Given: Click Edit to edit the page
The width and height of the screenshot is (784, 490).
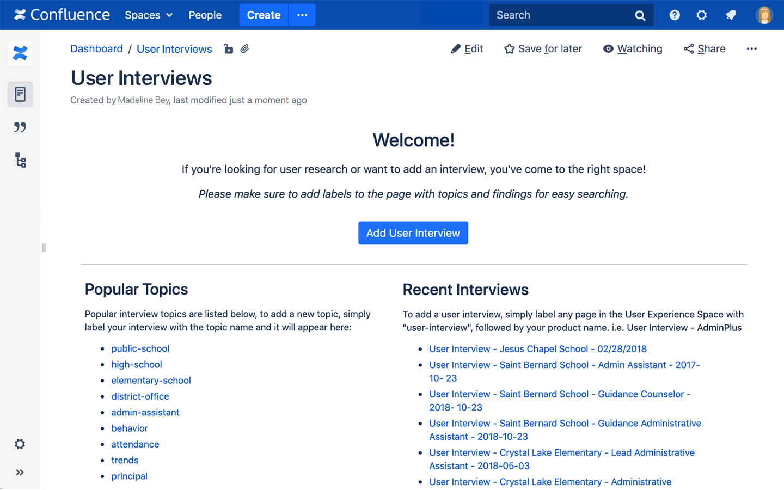Looking at the screenshot, I should pyautogui.click(x=467, y=49).
